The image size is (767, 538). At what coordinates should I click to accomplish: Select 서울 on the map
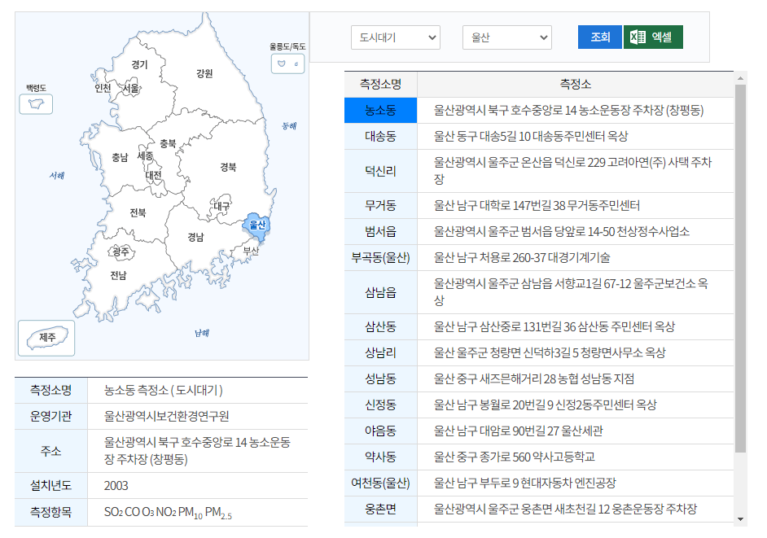(131, 88)
